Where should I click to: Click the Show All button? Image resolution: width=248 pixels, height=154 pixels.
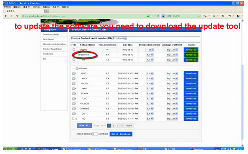[84, 125]
